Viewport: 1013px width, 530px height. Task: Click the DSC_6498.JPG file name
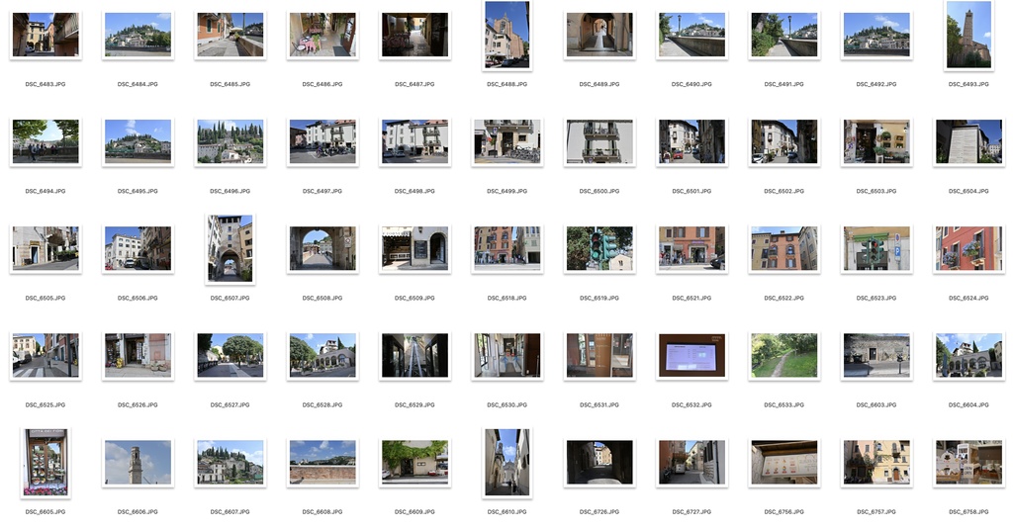(414, 191)
